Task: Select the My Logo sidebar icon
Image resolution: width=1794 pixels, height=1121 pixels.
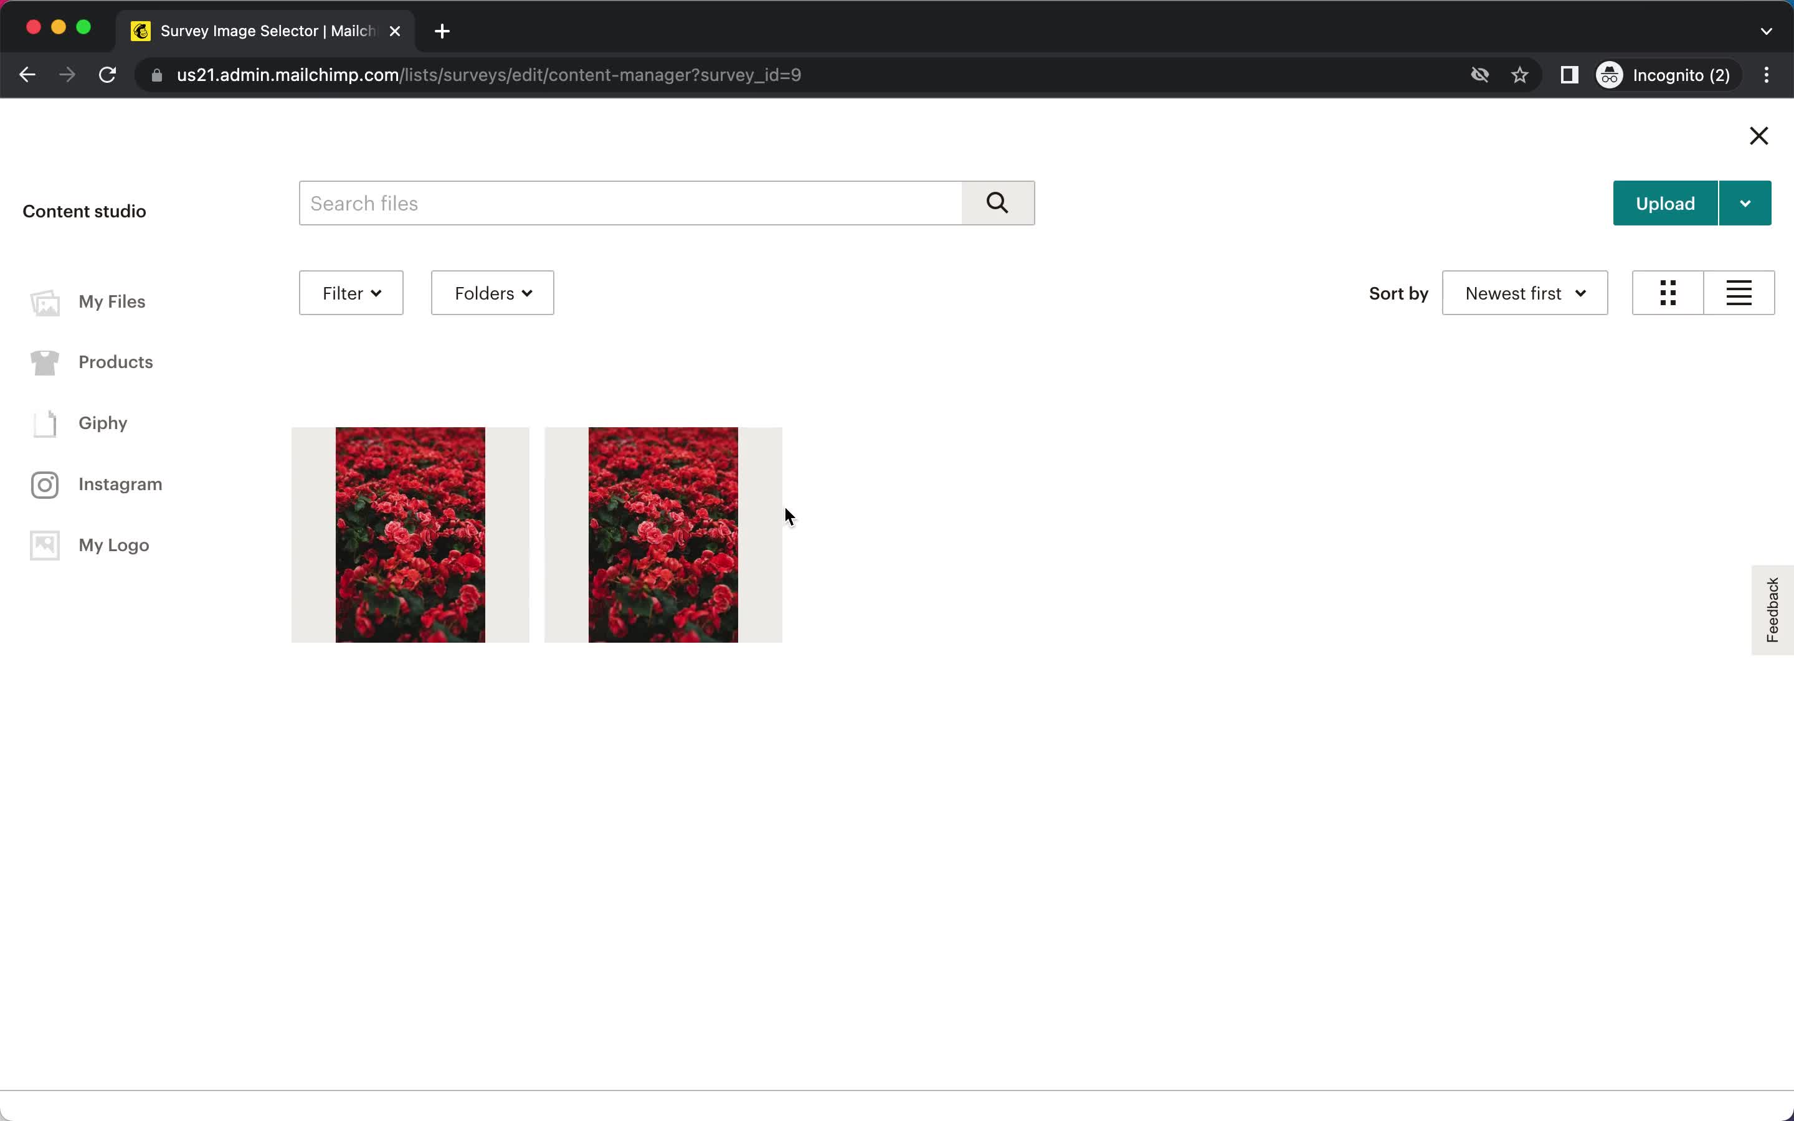Action: (44, 544)
